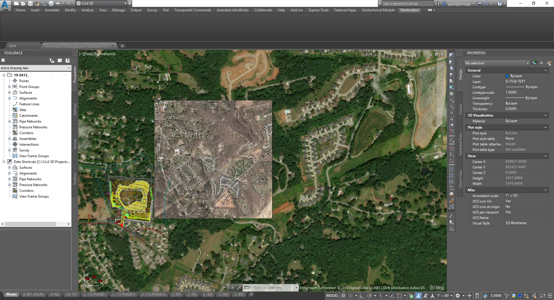Open the Customization hamburger icon far right
The width and height of the screenshot is (554, 300).
pos(549,296)
